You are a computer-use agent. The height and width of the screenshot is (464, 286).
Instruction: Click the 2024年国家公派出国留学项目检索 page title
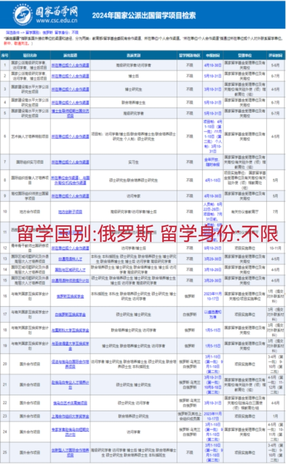pyautogui.click(x=144, y=15)
